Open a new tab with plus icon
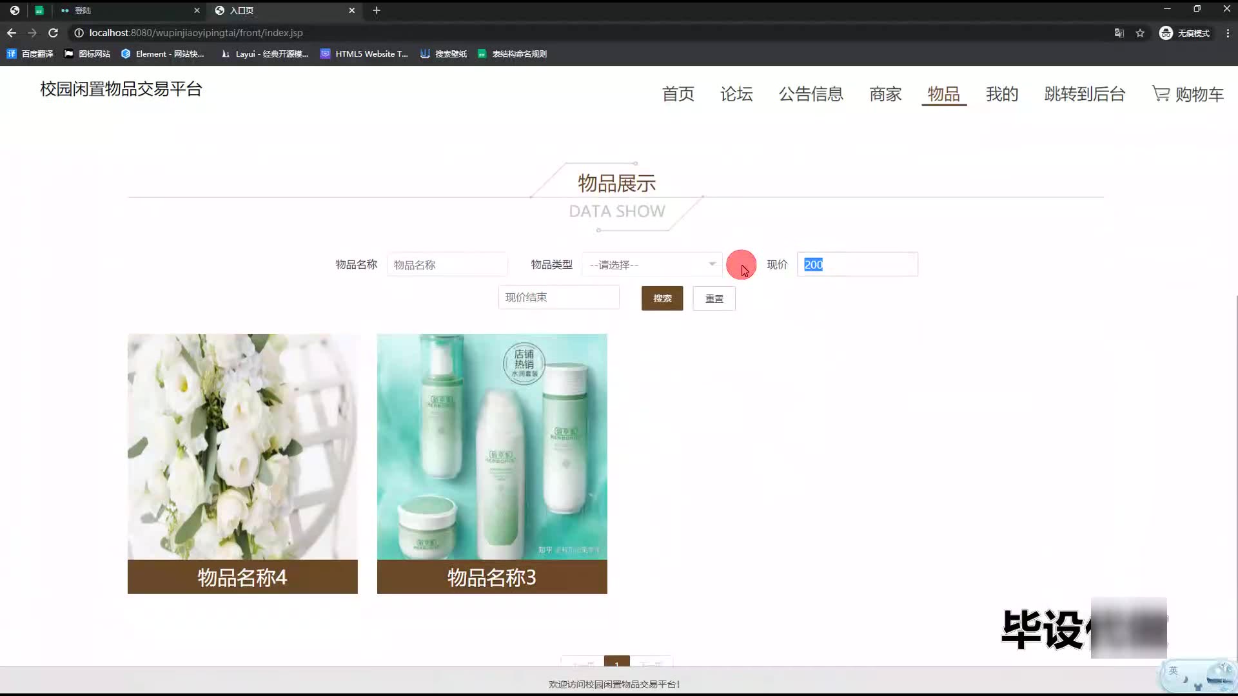This screenshot has width=1238, height=696. click(x=377, y=10)
